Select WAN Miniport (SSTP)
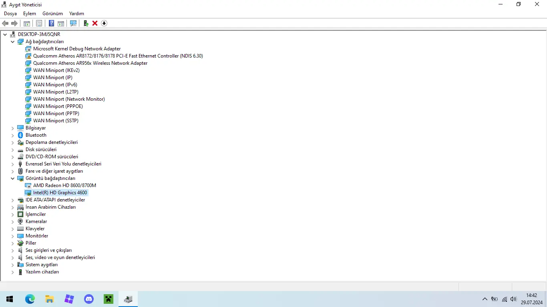 coord(56,121)
